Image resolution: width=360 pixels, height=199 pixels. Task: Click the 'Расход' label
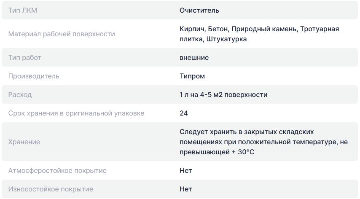pyautogui.click(x=20, y=95)
